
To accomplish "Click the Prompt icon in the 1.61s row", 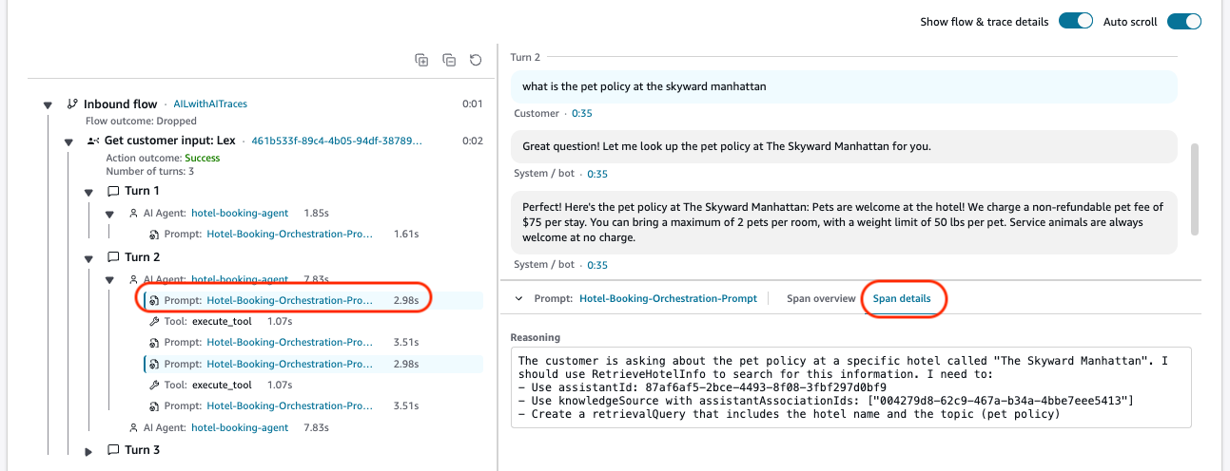I will [154, 233].
